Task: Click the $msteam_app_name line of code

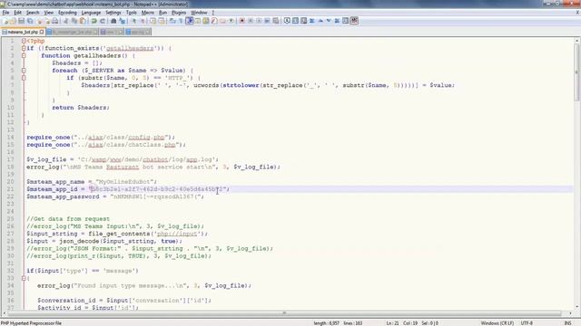Action: (x=92, y=182)
